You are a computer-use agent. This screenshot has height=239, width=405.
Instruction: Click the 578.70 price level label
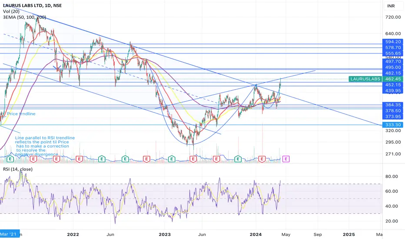coord(393,47)
